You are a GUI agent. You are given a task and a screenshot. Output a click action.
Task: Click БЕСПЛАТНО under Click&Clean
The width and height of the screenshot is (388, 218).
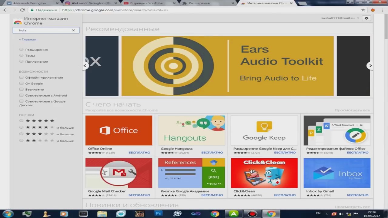click(285, 195)
